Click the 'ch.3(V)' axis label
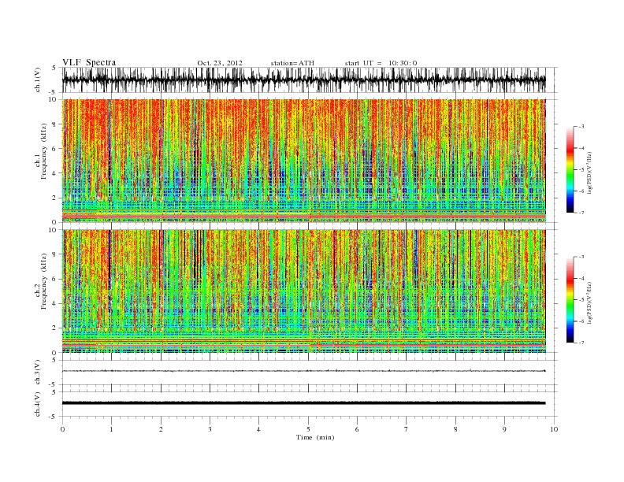624x482 pixels. [x=38, y=373]
